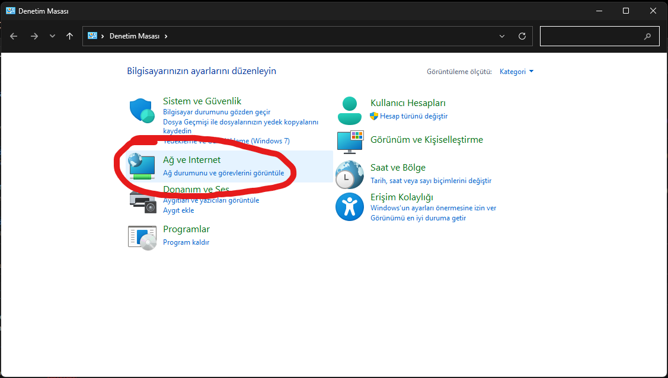Click the Program kaldır link

pos(186,242)
